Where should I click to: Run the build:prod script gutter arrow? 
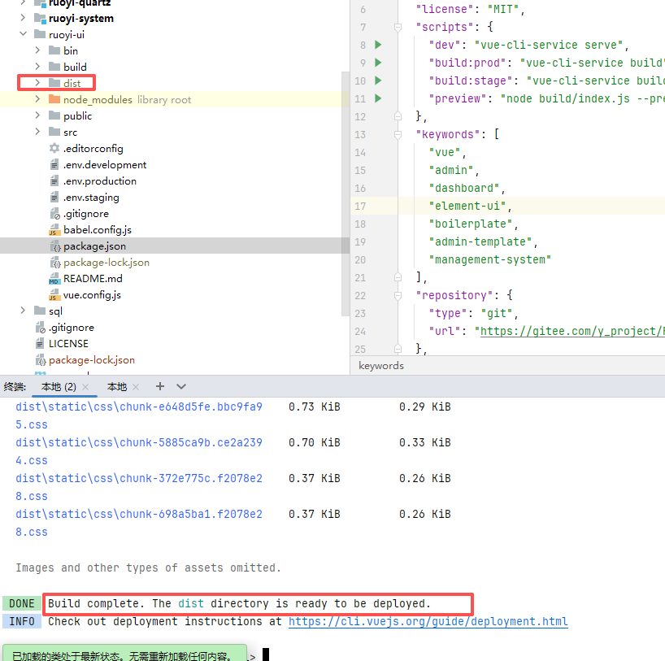click(378, 63)
